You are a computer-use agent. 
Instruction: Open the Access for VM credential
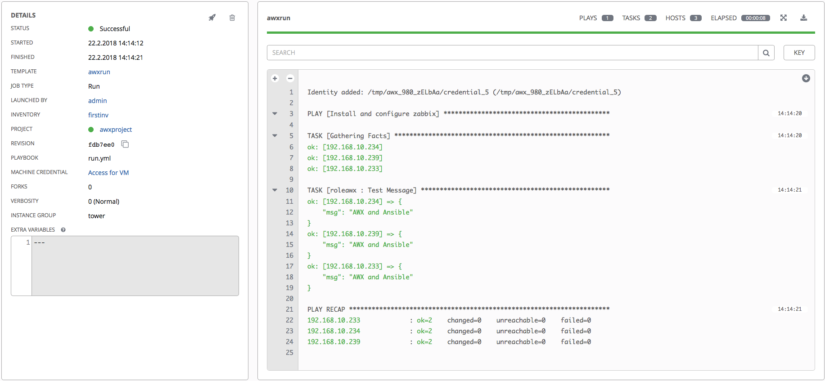108,173
